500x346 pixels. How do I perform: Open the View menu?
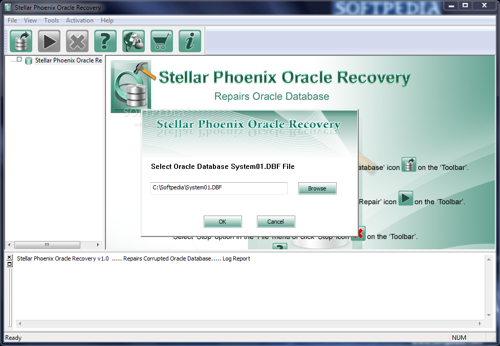30,20
